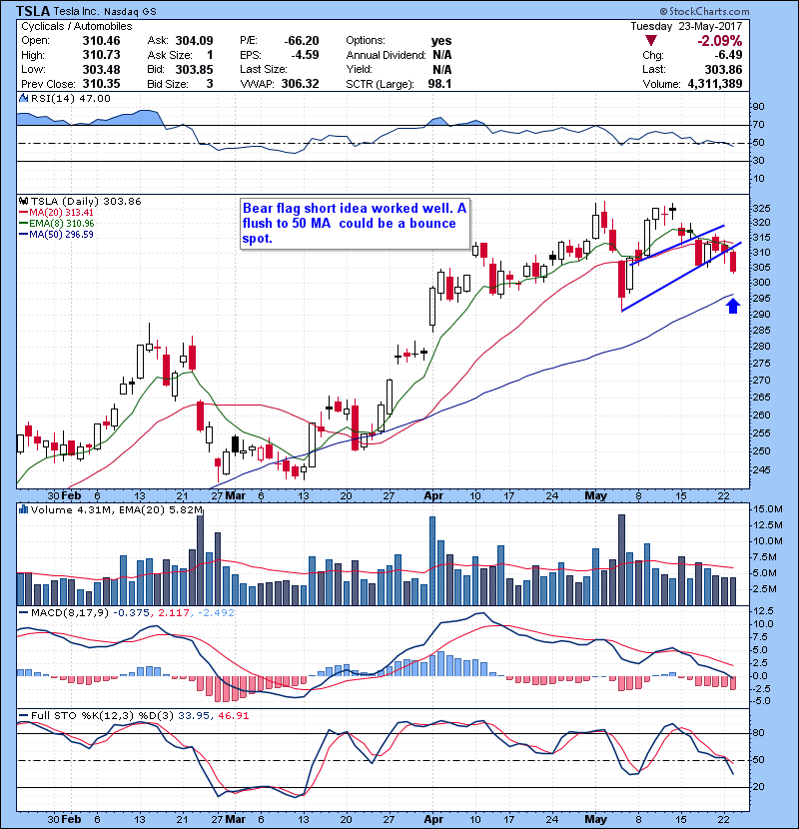Click the stochastic %D value 46.91

pos(233,716)
